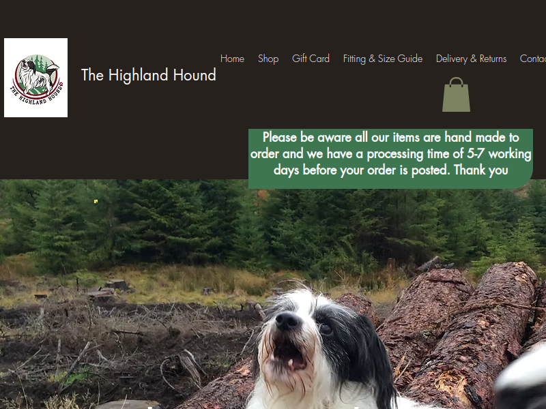Go to the Home page

pos(232,59)
